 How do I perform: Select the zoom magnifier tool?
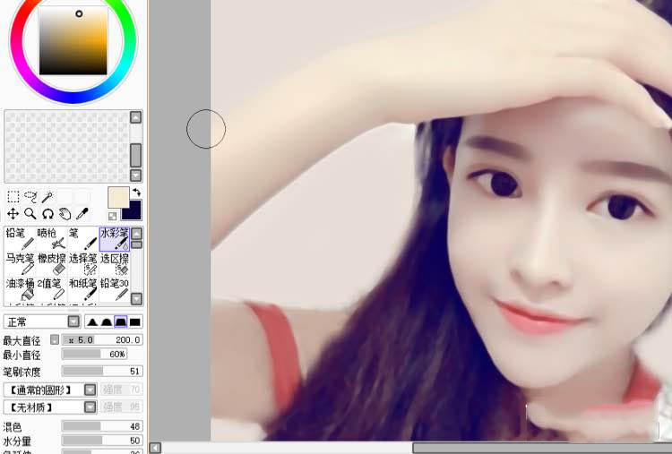click(x=30, y=213)
